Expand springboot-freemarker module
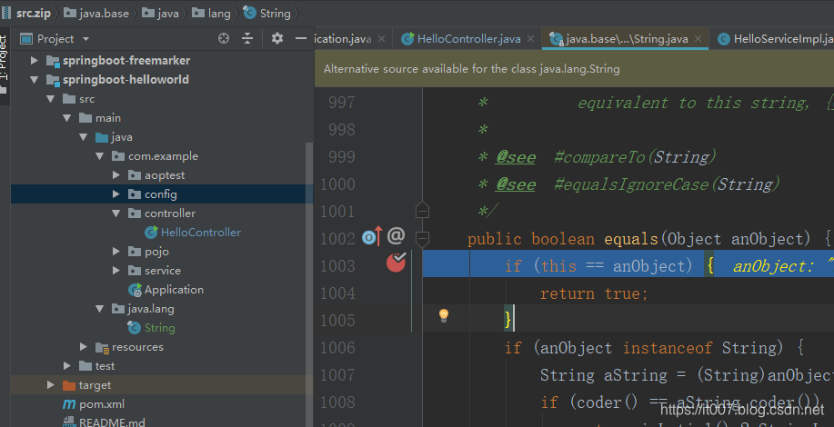834x427 pixels. [x=34, y=61]
